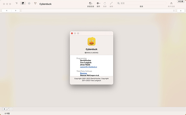The image size is (186, 115).
Task: Click the copyright notice in About window
Action: tap(91, 79)
